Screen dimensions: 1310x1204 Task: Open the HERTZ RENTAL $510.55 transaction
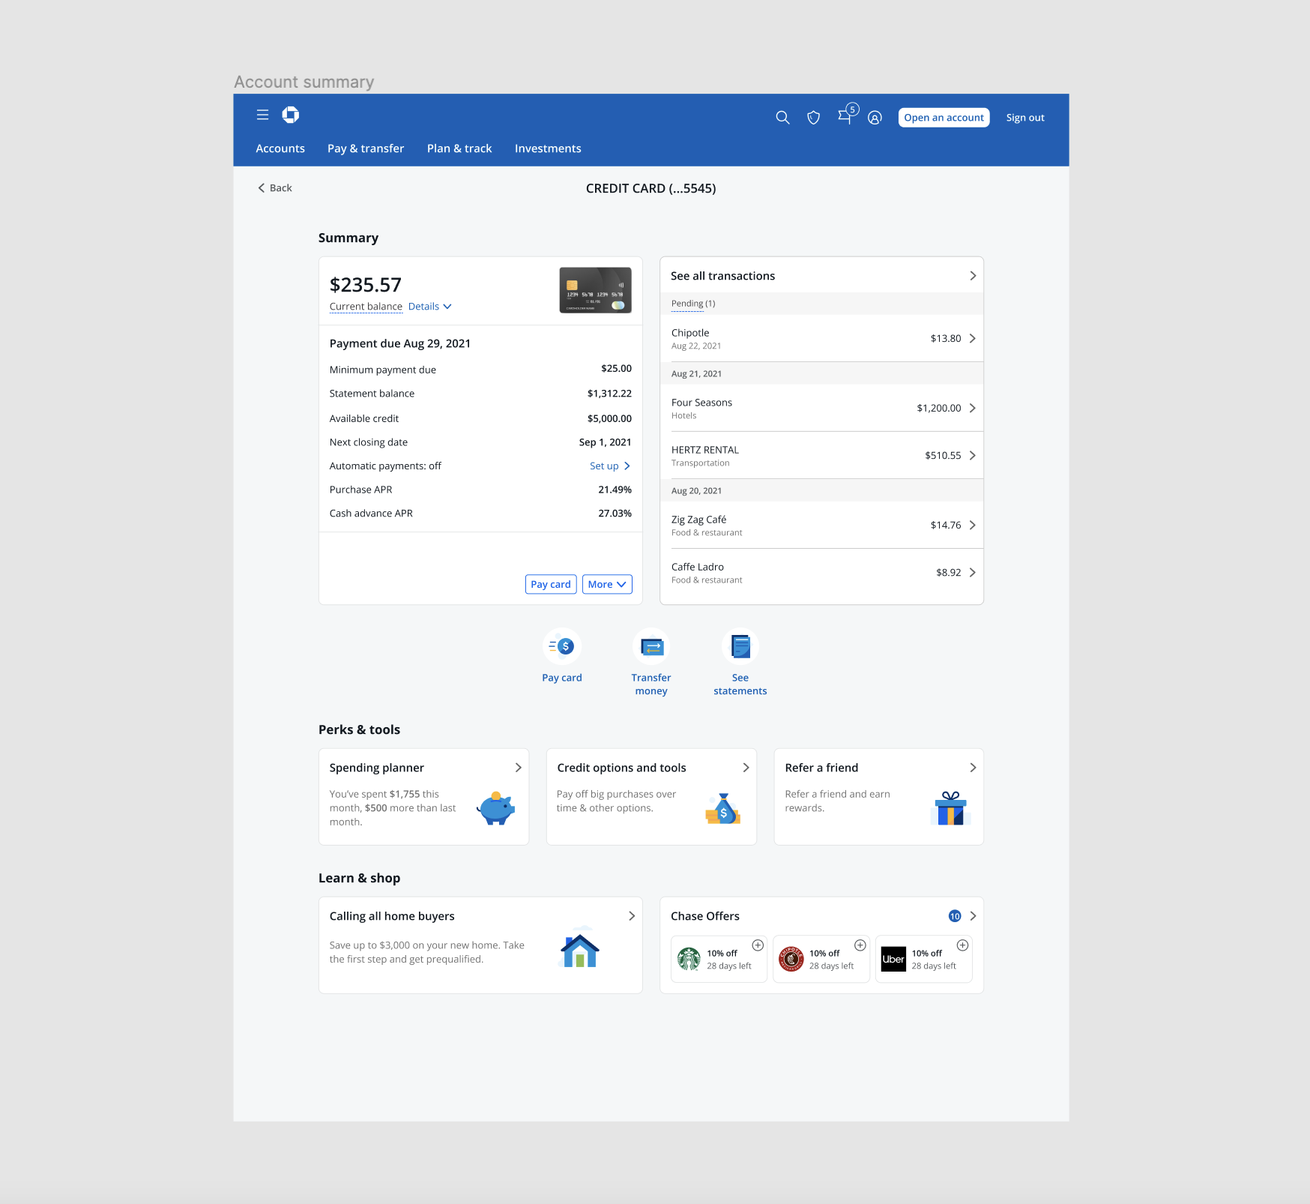click(x=821, y=456)
